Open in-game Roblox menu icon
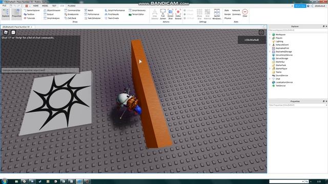 point(6,32)
